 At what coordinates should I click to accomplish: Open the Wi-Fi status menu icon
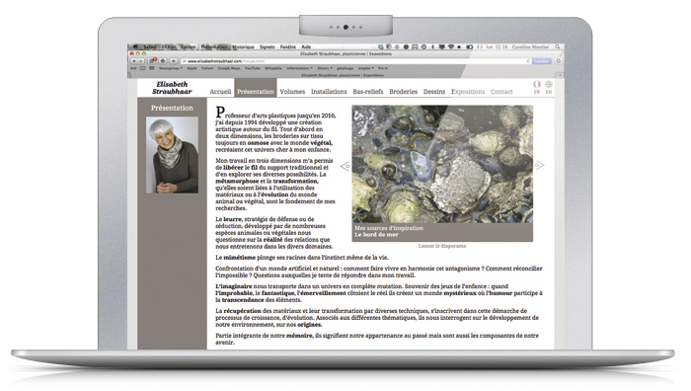tap(451, 46)
